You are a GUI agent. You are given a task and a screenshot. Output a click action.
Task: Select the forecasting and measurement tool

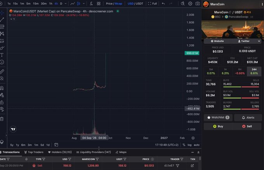pos(2,41)
